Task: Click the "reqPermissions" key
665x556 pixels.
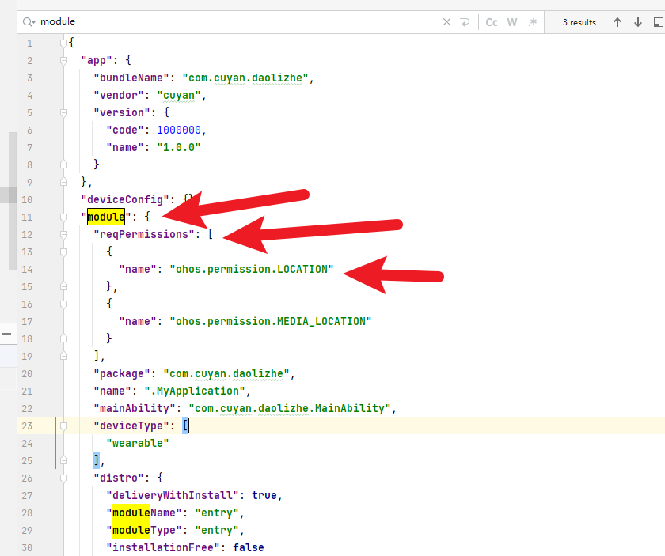Action: point(144,234)
